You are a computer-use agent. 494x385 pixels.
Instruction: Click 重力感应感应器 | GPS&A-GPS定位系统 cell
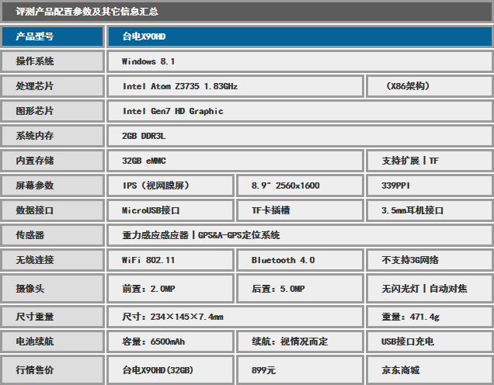tap(300, 235)
